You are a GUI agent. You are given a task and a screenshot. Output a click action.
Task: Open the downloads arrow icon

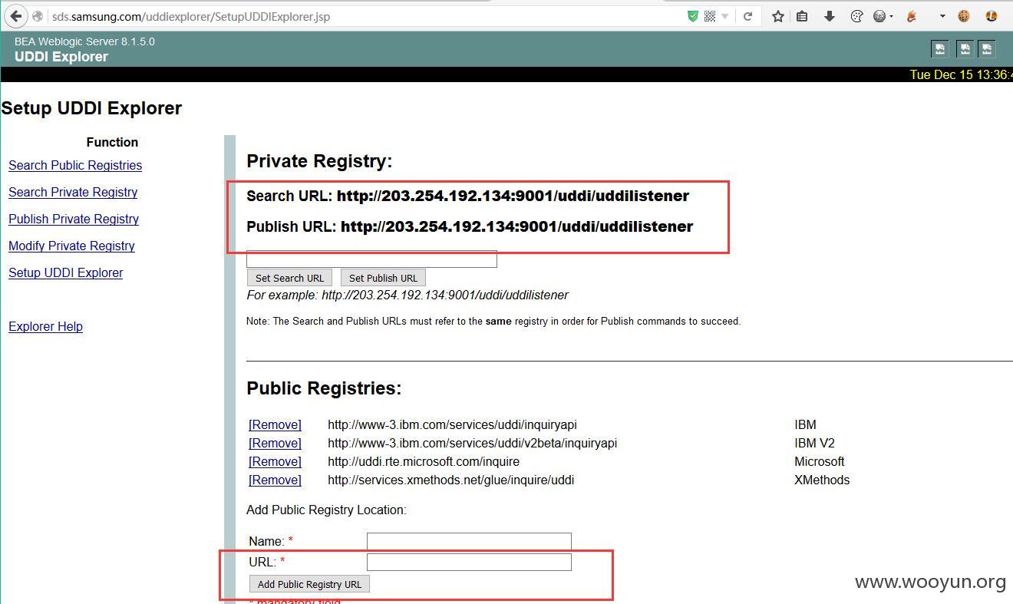click(830, 16)
